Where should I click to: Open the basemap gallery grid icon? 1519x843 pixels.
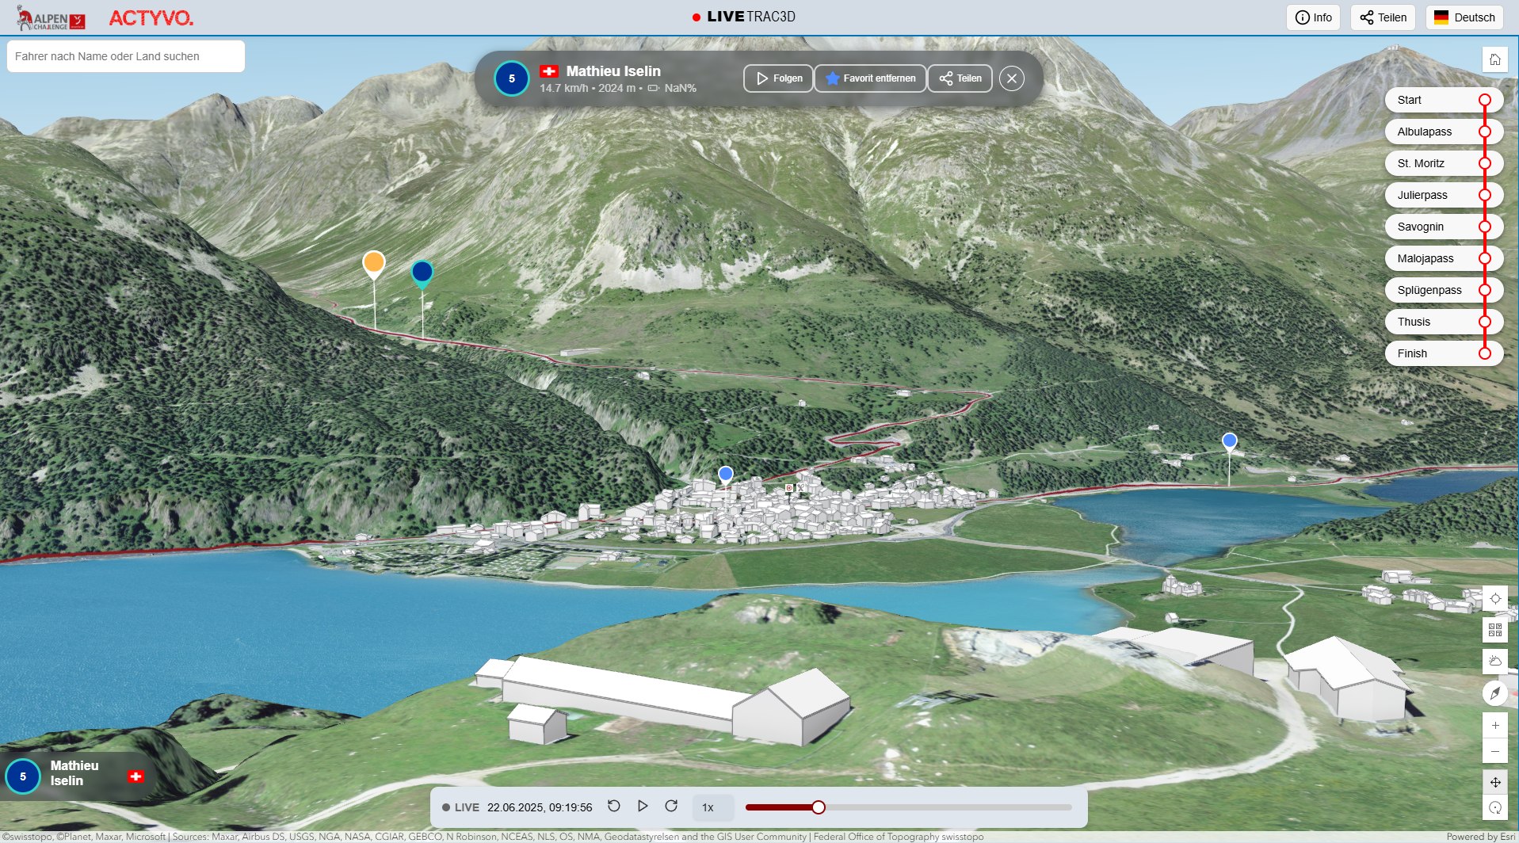(1494, 630)
